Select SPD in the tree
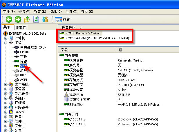This screenshot has height=132, width=179. pos(23,66)
